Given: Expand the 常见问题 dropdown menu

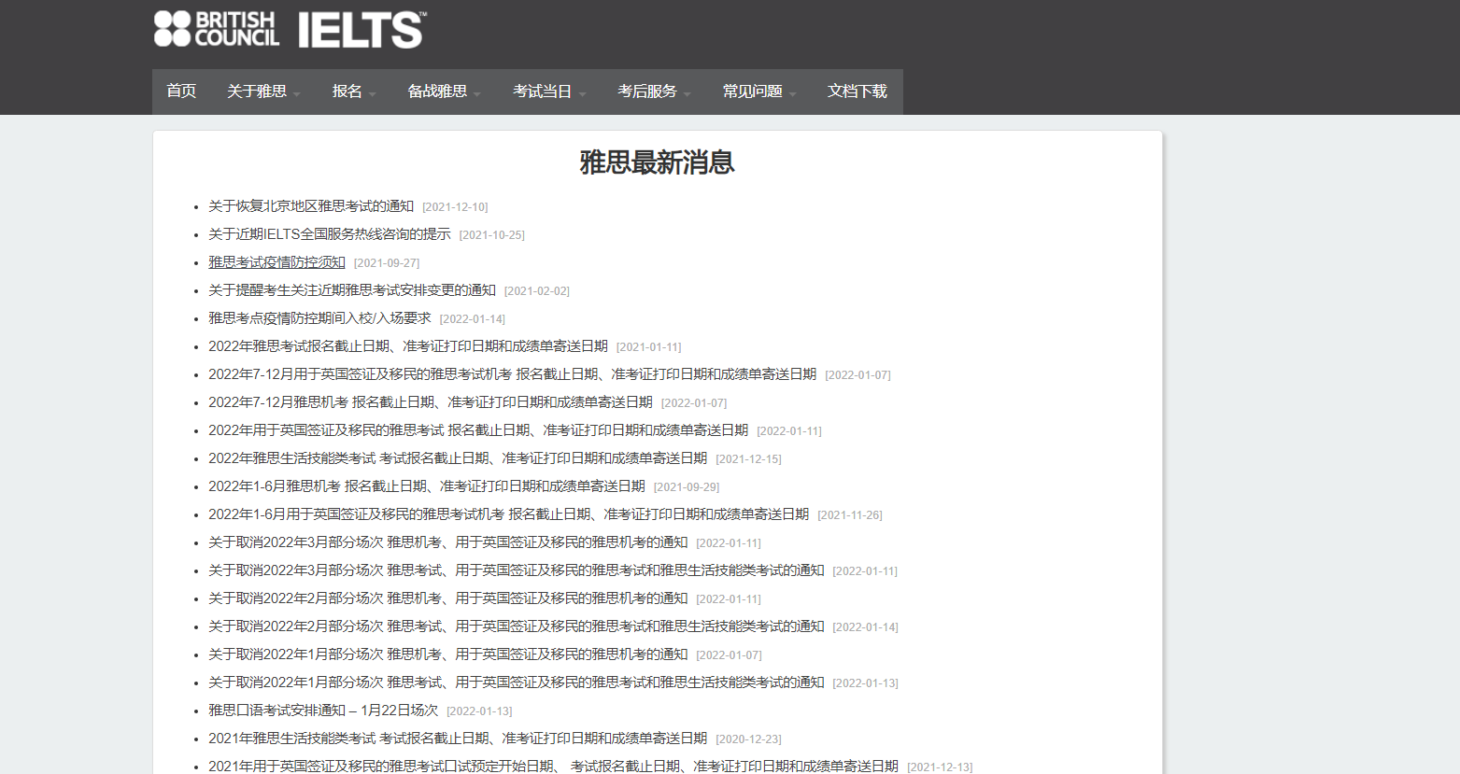Looking at the screenshot, I should tap(758, 91).
